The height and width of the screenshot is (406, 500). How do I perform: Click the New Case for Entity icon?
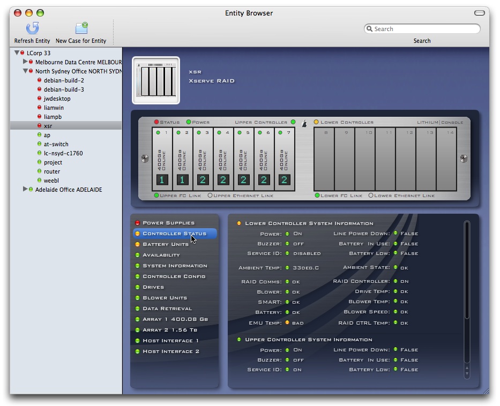pyautogui.click(x=81, y=28)
